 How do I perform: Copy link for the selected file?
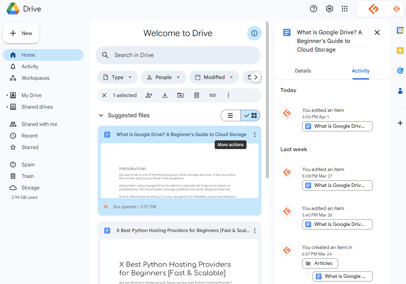212,95
